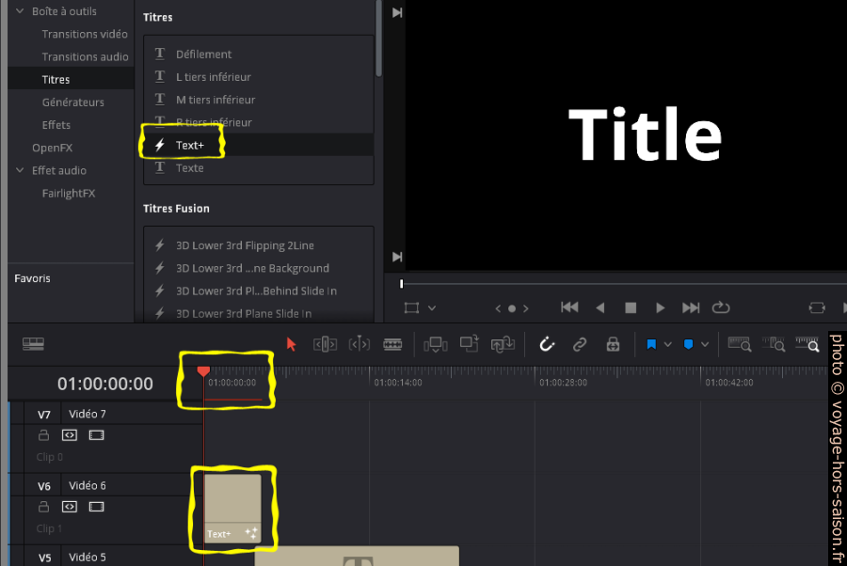Click the upper skip-to-end viewer icon
The width and height of the screenshot is (847, 566).
point(397,12)
